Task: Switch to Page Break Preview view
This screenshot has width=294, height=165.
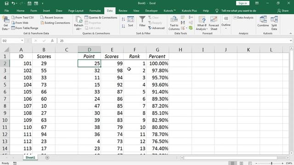Action: pos(250,163)
